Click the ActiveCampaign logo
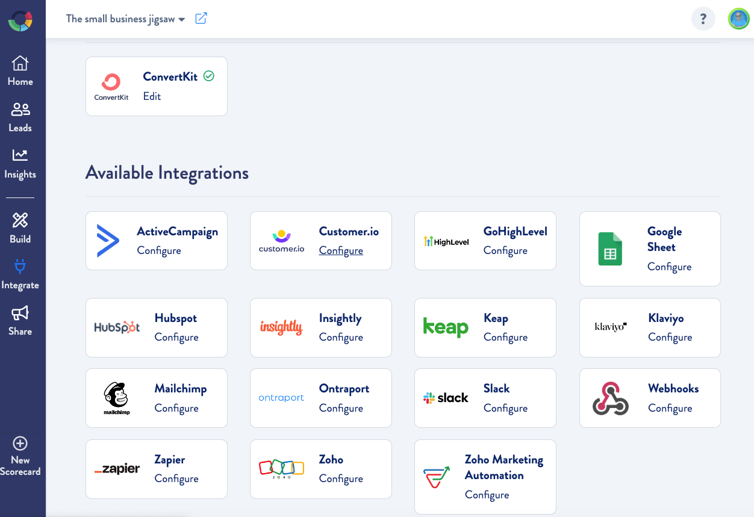Screen dimensions: 754x517 (108, 241)
